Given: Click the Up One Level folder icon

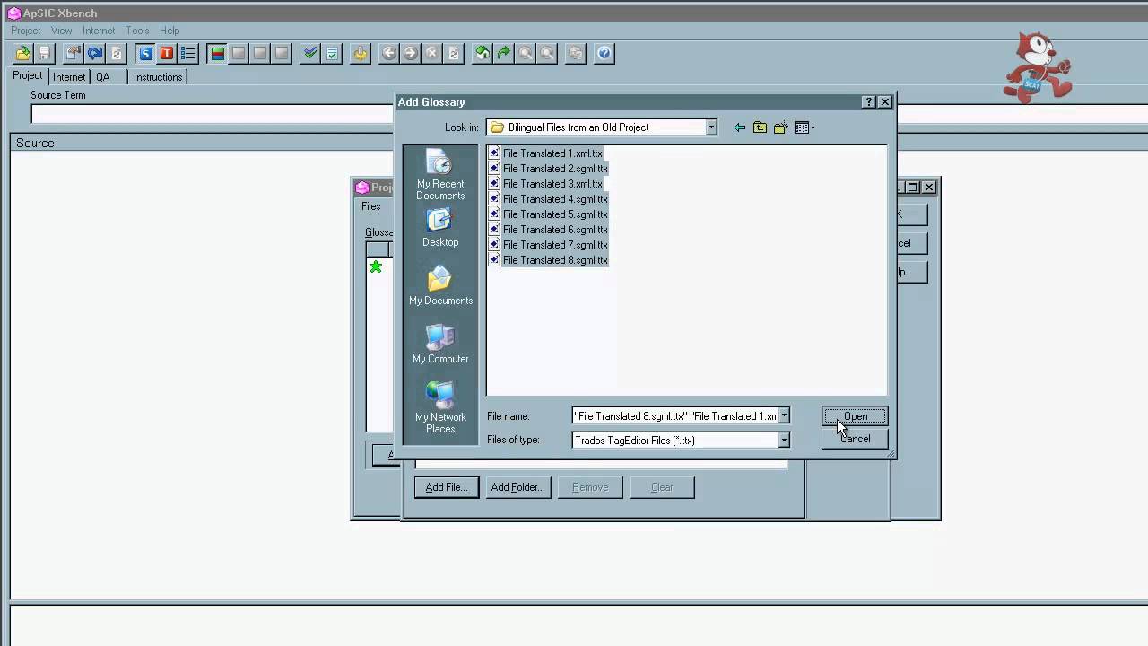Looking at the screenshot, I should coord(760,127).
